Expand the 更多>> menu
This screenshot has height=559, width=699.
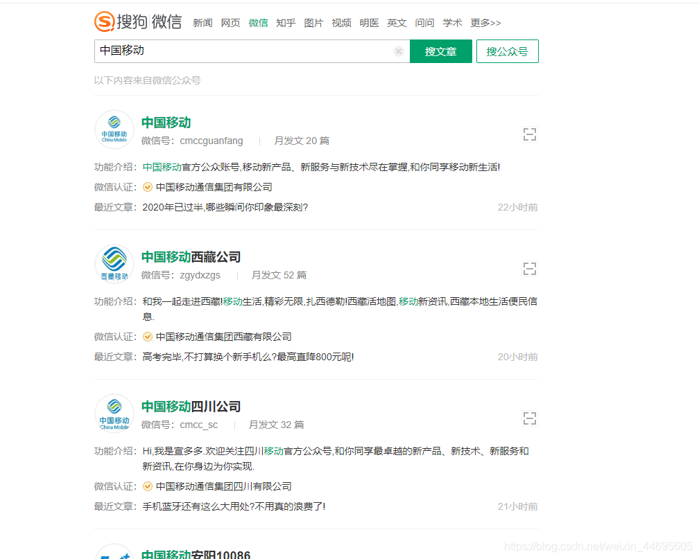tap(485, 23)
